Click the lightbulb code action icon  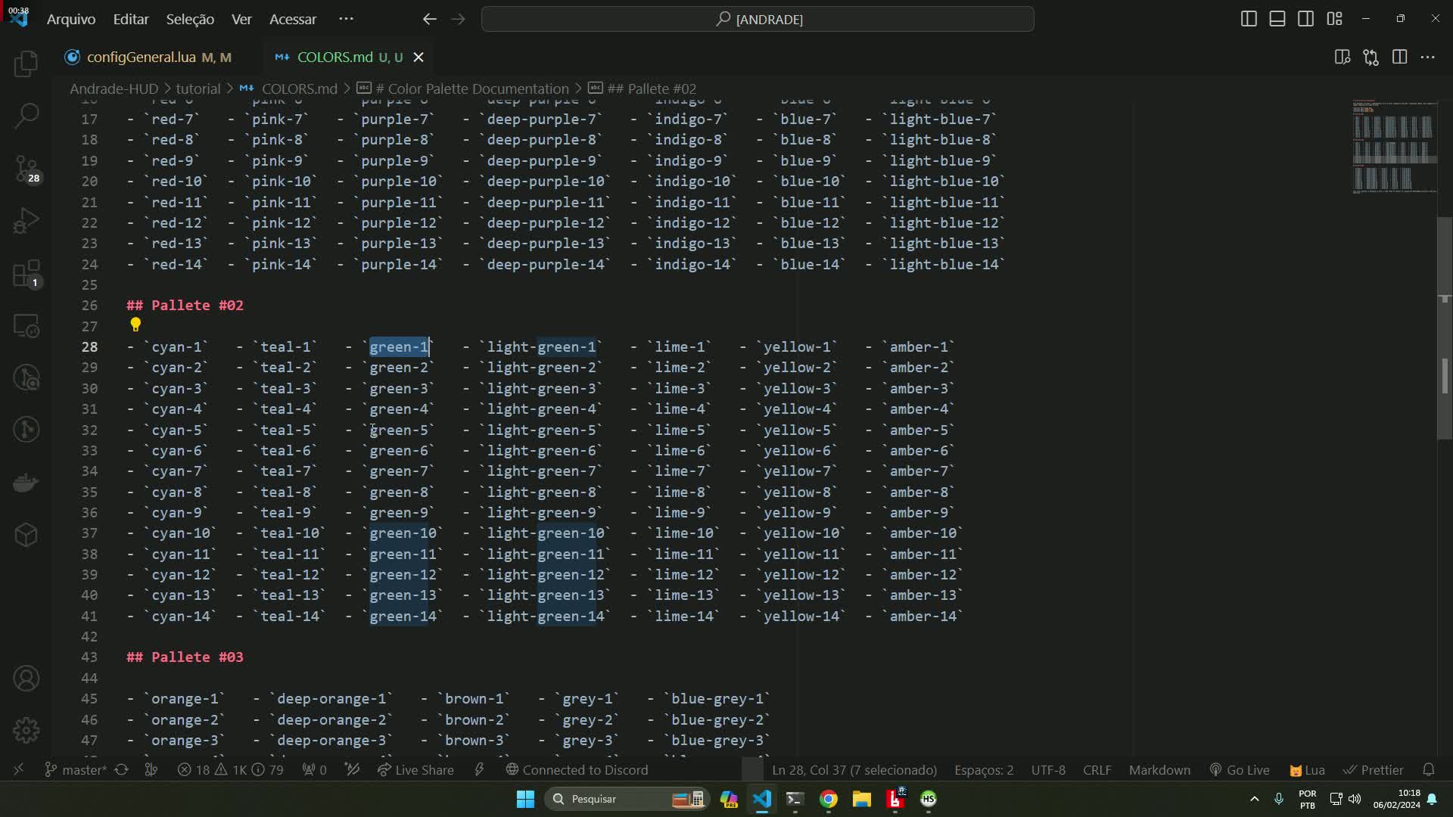[135, 325]
